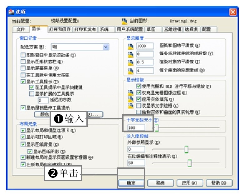Toggle 使用光栅和 OLE 进行平移与缩放 checkbox
Screen dimensions: 243x194
139,86
